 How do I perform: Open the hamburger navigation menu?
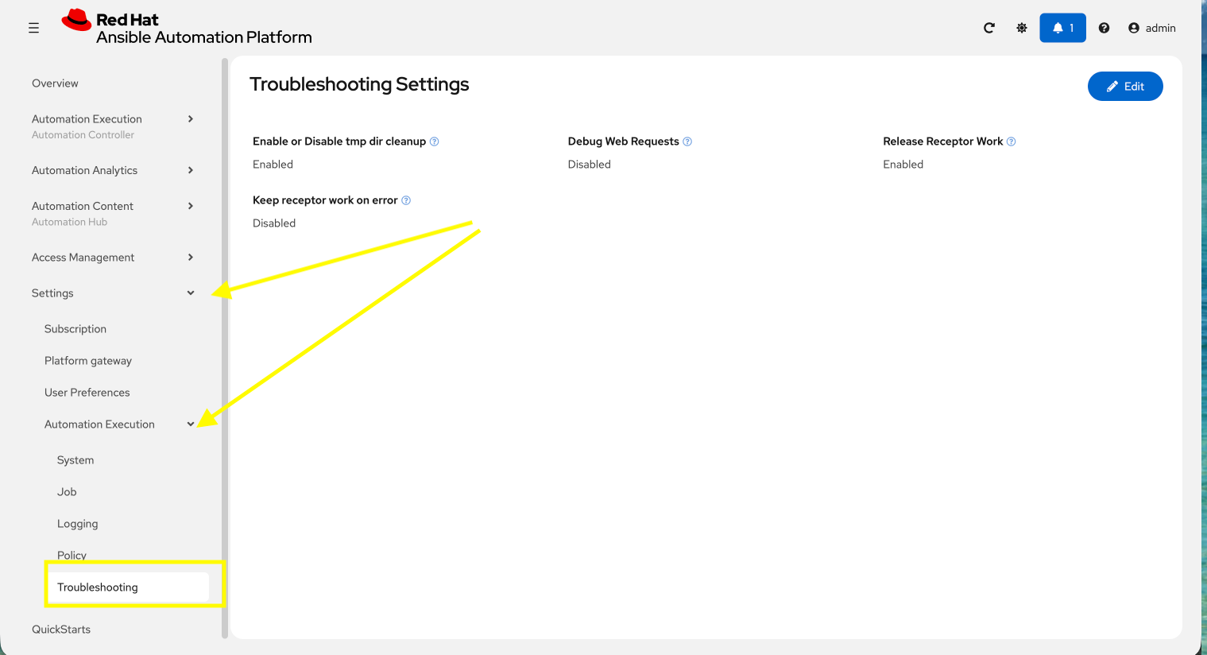pos(33,27)
